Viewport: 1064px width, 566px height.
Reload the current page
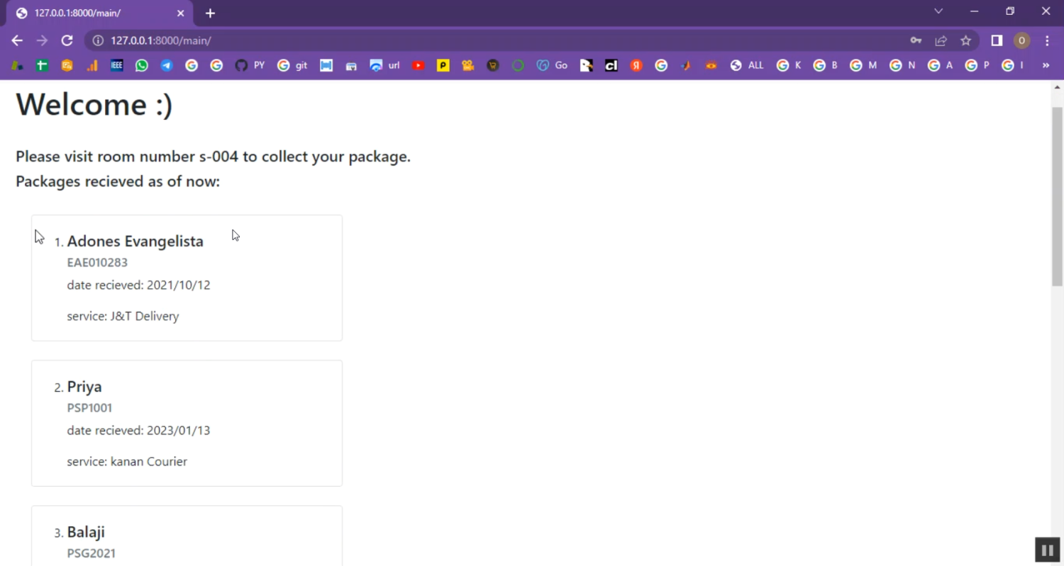pyautogui.click(x=67, y=41)
